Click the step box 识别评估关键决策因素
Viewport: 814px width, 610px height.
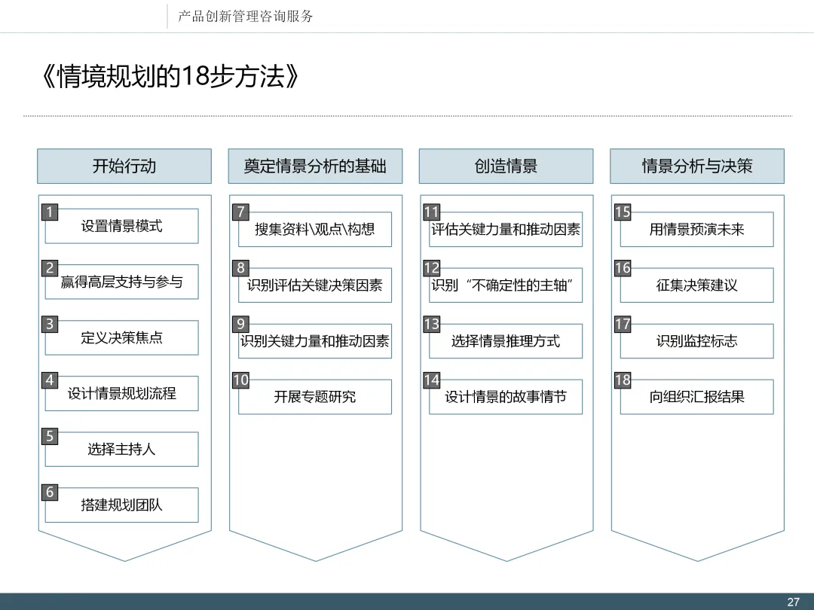click(x=314, y=285)
